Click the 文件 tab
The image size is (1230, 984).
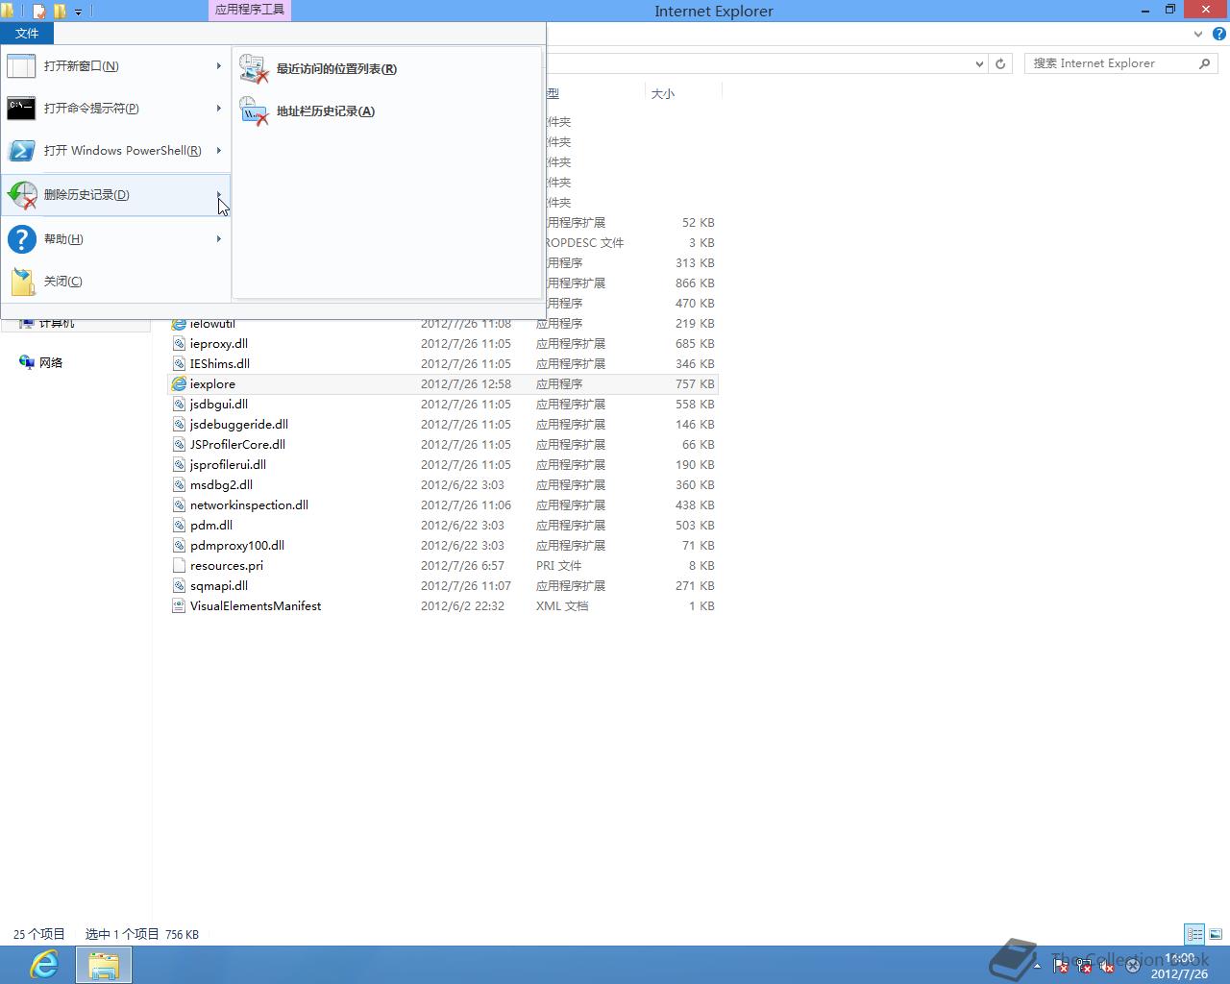[27, 34]
